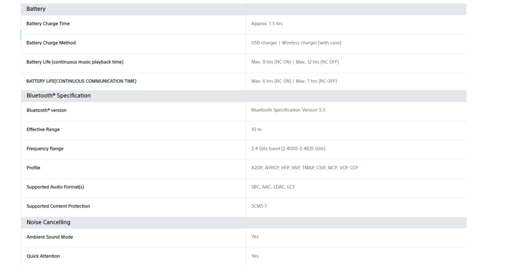Click the Quick Attention row label

[x=43, y=256]
